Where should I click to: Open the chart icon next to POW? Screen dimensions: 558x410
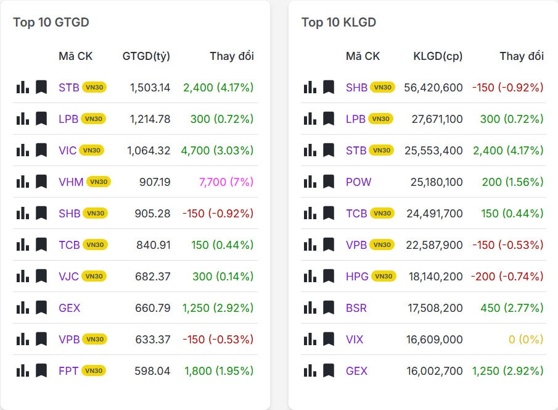309,182
